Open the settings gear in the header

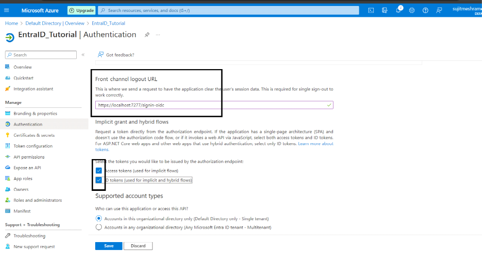412,10
